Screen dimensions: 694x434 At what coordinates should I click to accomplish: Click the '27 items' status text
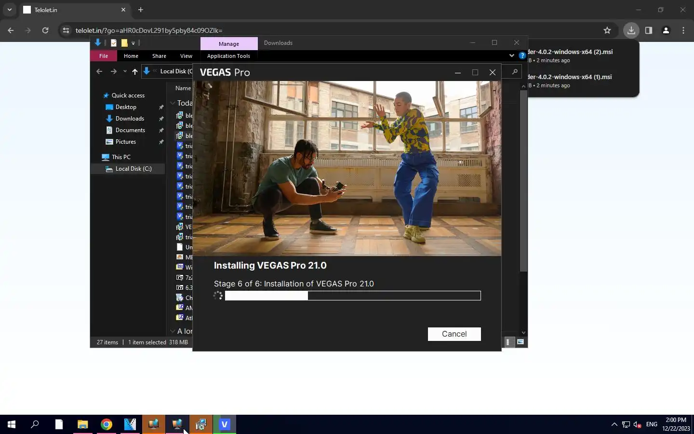pos(107,342)
